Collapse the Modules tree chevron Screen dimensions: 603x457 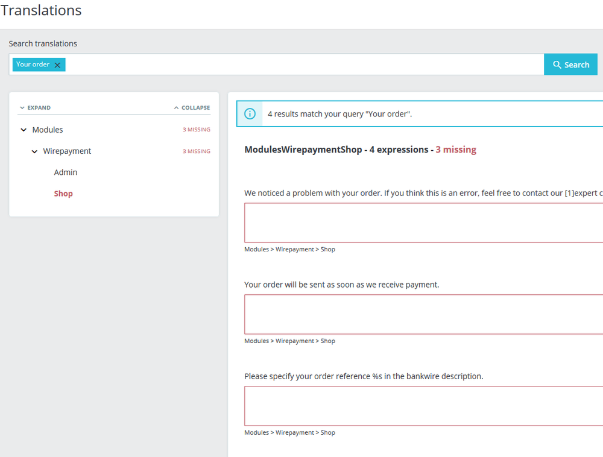point(24,130)
